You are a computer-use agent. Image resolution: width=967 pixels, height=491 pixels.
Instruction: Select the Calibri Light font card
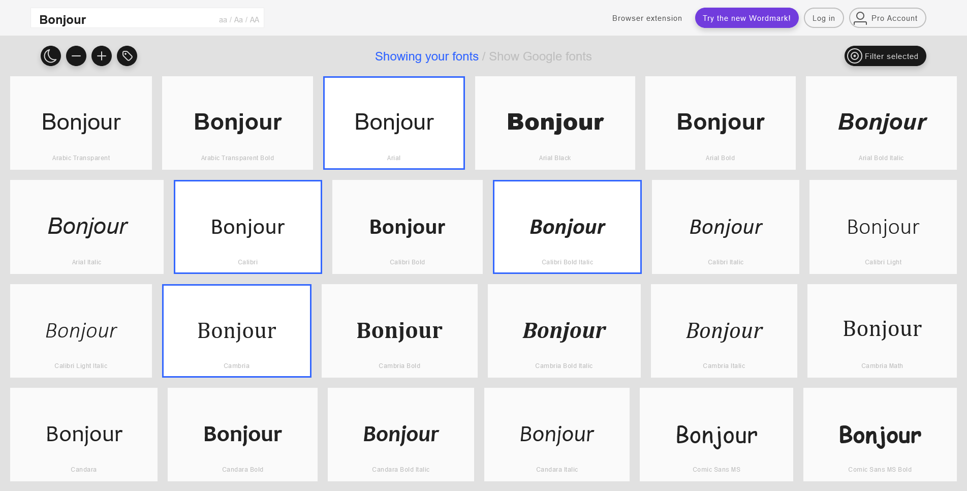click(883, 227)
